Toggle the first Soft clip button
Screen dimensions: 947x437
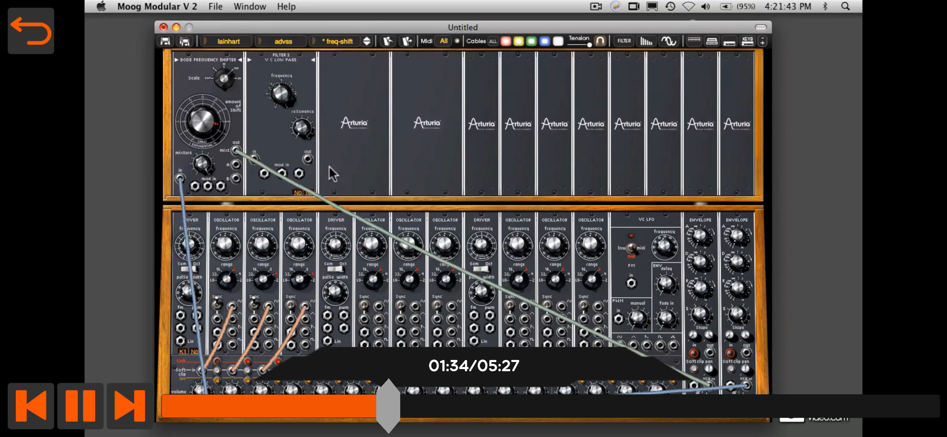click(x=217, y=370)
